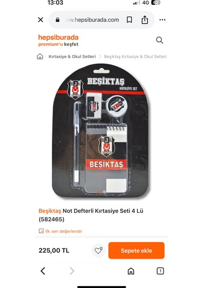203x288 pixels.
Task: Tap the hepsiburada.com address field
Action: point(92,20)
